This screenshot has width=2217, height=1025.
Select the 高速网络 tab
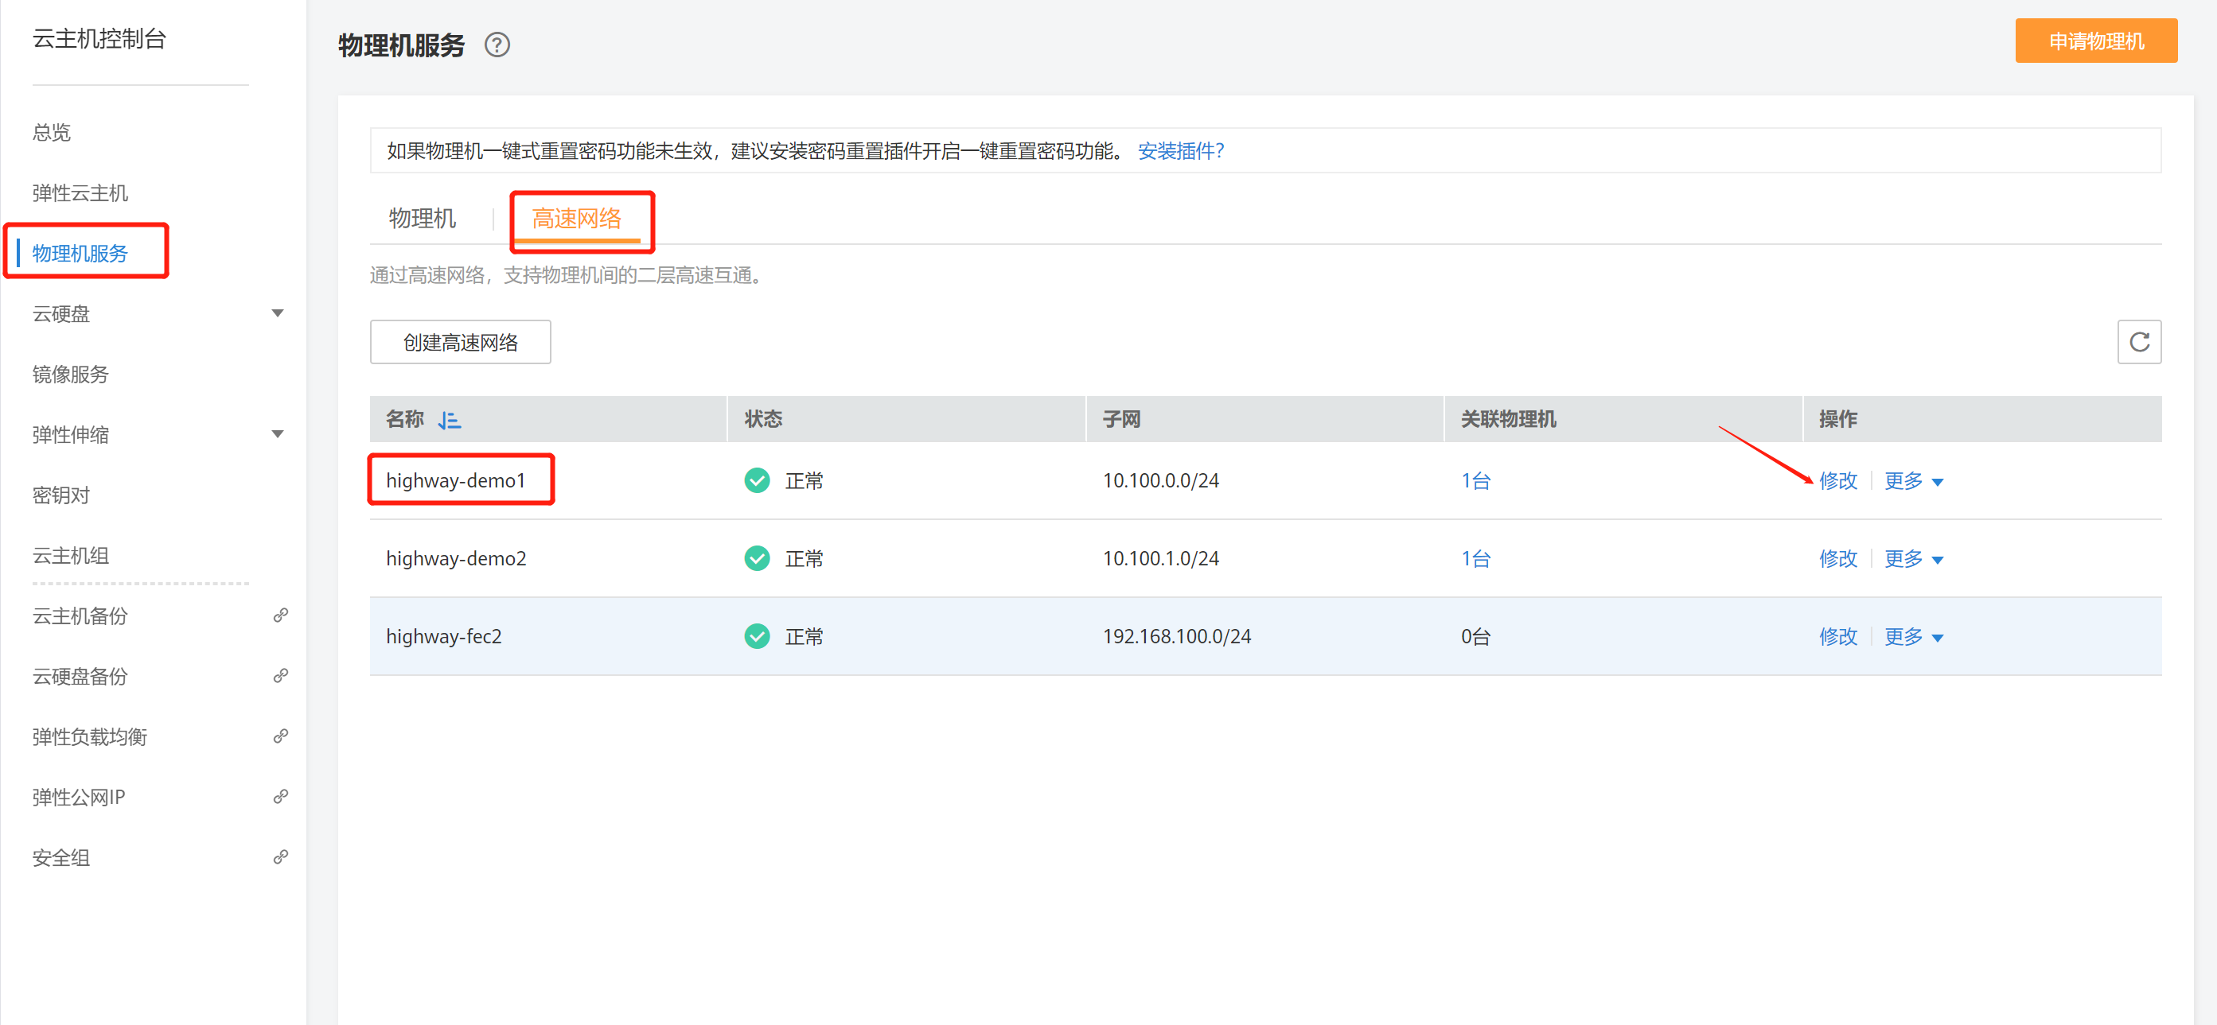tap(576, 219)
